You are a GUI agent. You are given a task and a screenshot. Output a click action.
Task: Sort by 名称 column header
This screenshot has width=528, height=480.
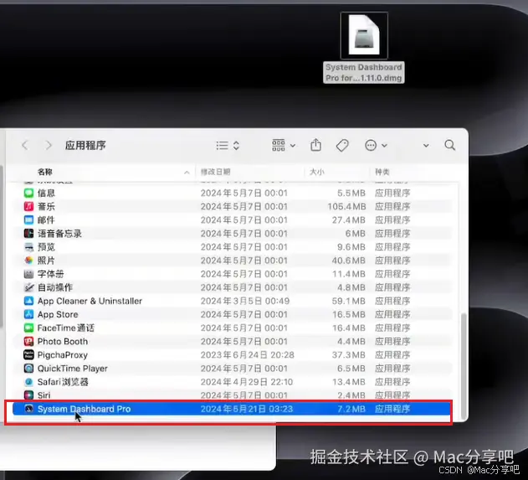(x=45, y=172)
